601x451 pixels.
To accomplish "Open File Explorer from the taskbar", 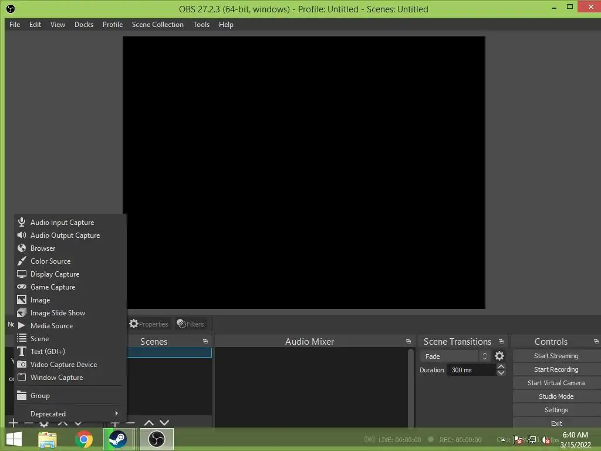I will [48, 439].
